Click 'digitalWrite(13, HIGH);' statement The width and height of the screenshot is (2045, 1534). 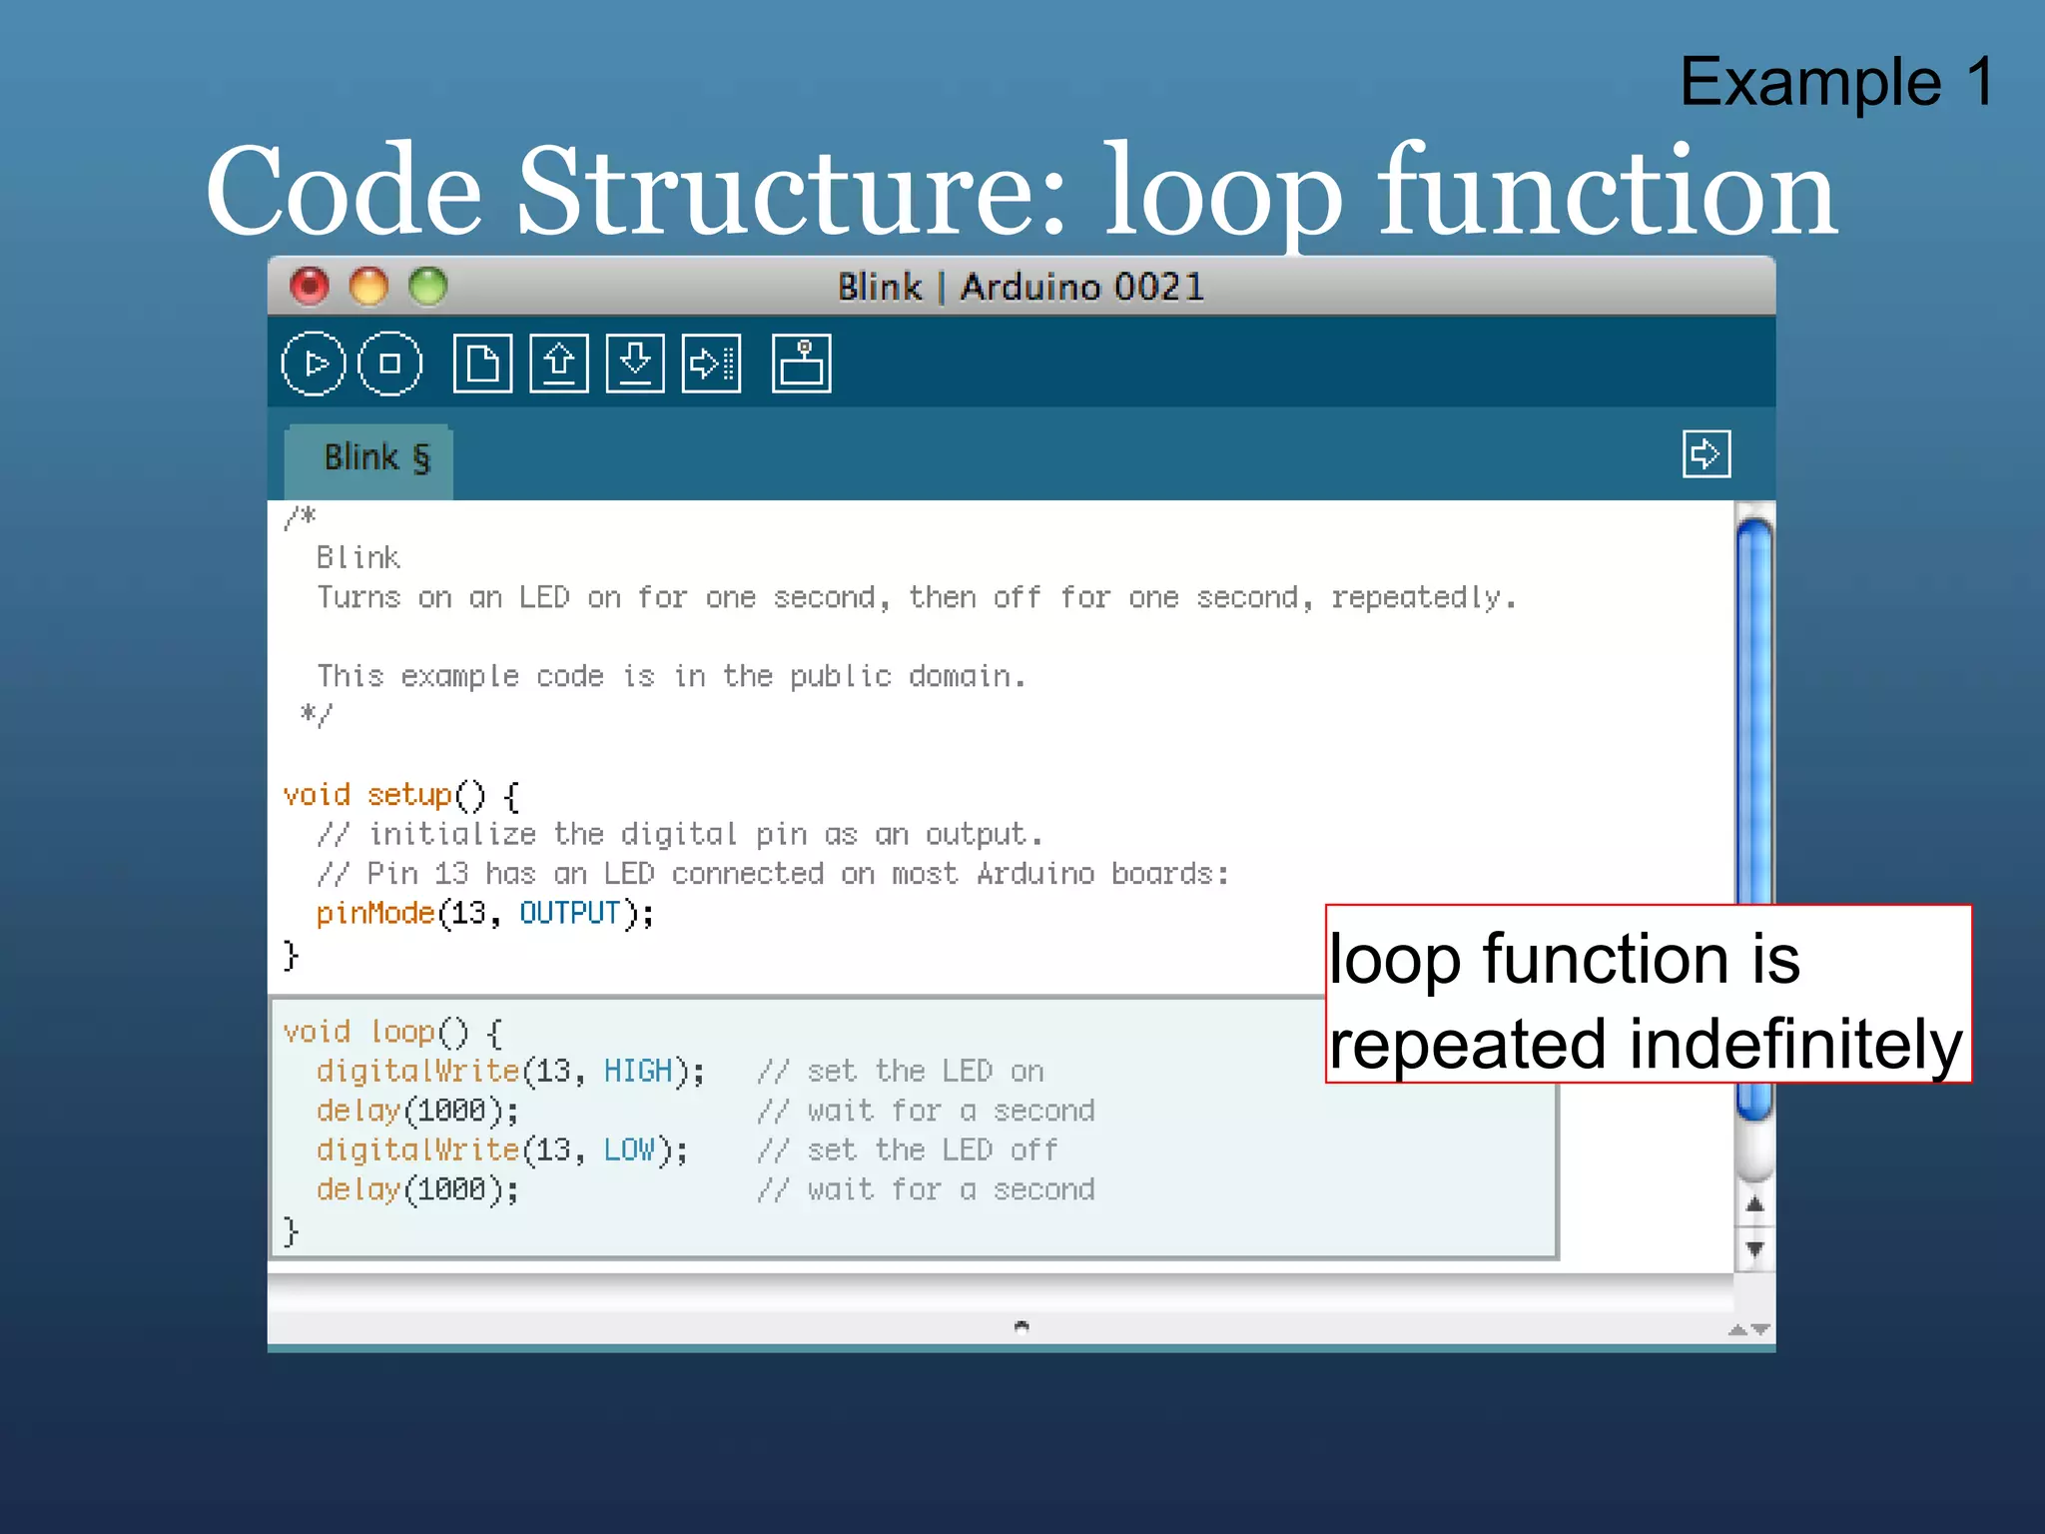[511, 1072]
